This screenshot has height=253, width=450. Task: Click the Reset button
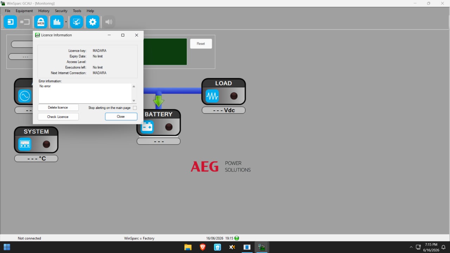click(x=201, y=44)
